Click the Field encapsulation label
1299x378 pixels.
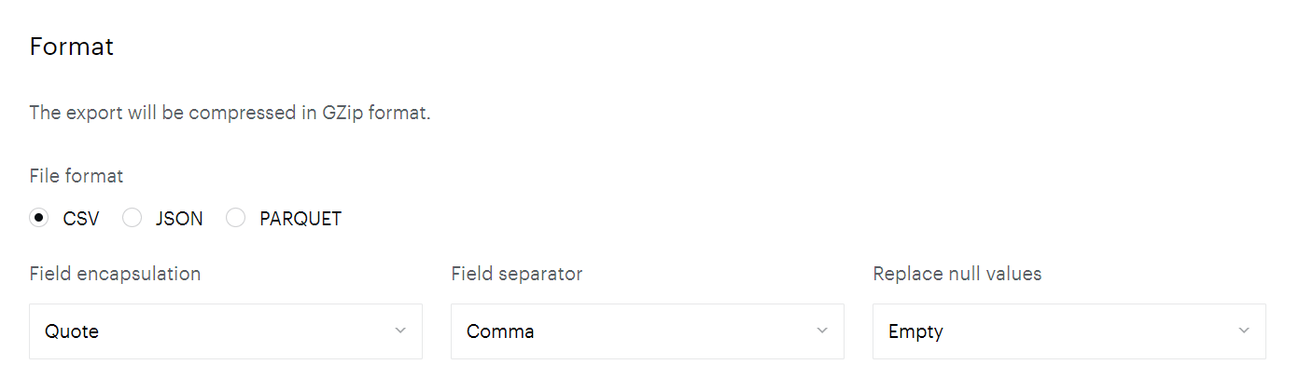(x=115, y=274)
